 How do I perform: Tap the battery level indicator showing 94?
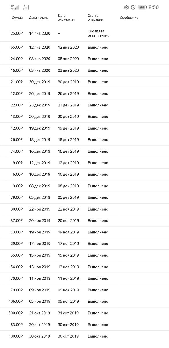142,7
